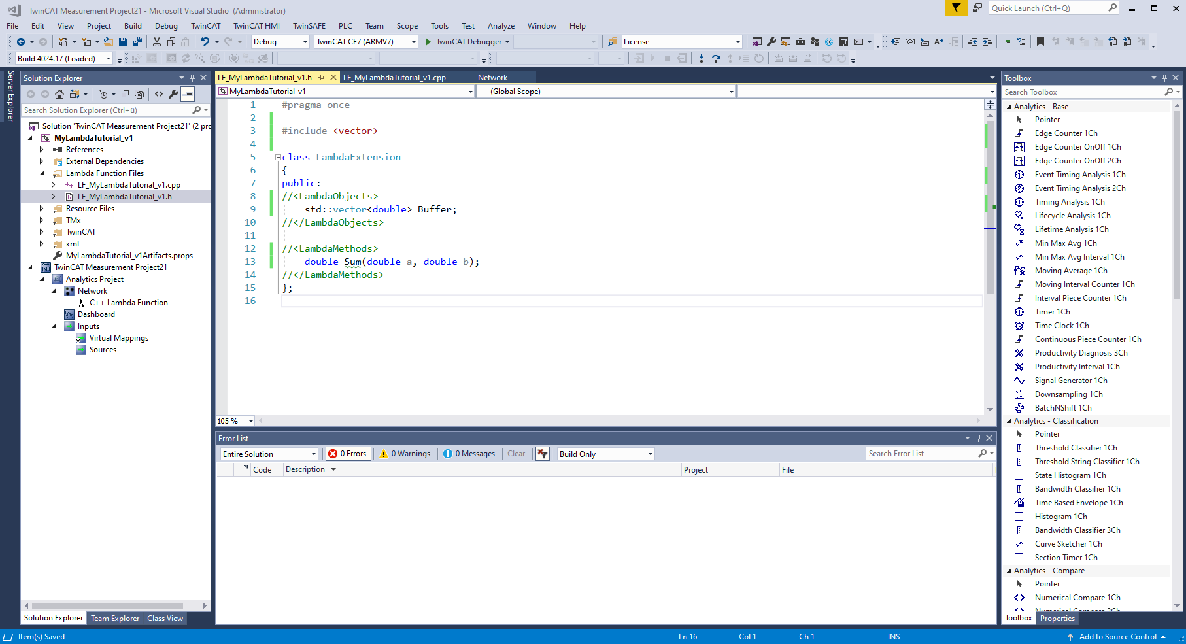
Task: Select Histogram 1Ch in Toolbox
Action: coord(1060,517)
